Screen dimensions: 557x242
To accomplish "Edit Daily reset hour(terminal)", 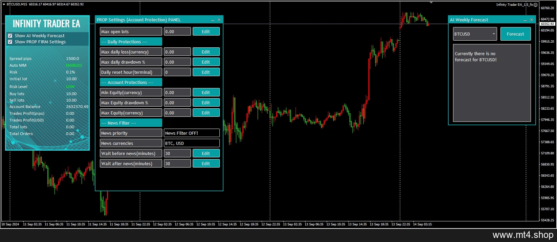I will tap(206, 72).
